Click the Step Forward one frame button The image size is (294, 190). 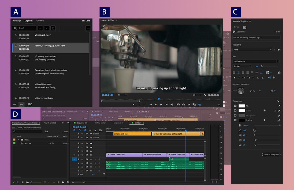click(x=167, y=105)
